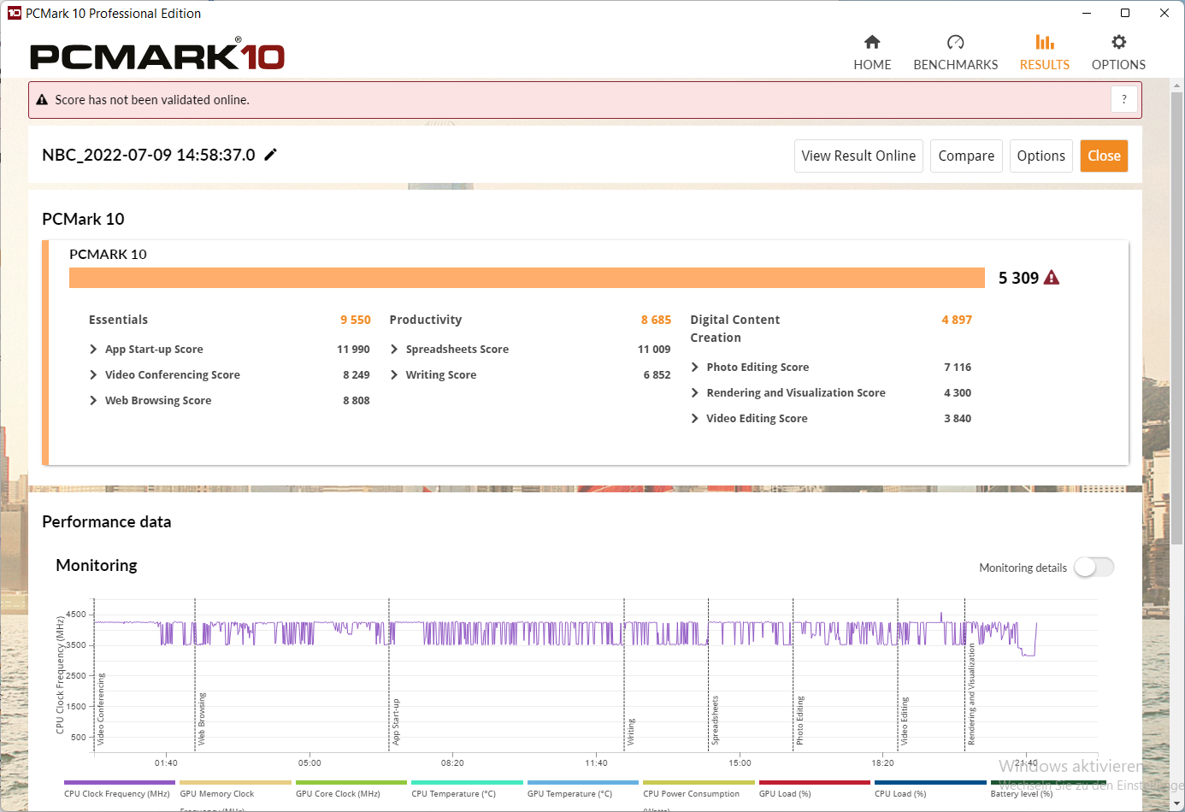The image size is (1185, 812).
Task: Expand Video Conferencing Score
Action: click(x=93, y=375)
